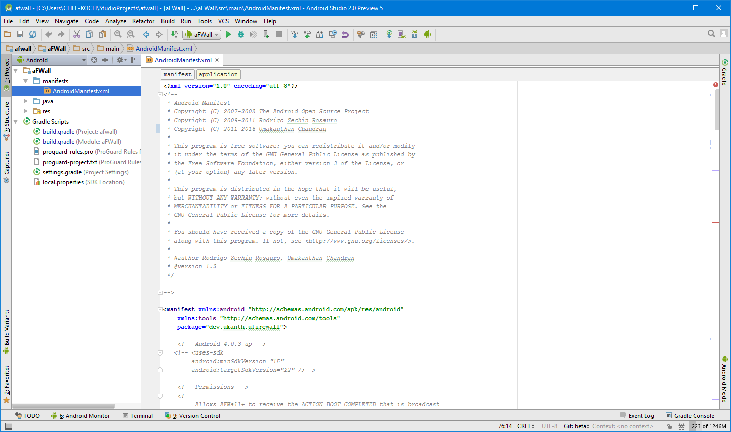Collapse the manifests folder
Image resolution: width=731 pixels, height=432 pixels.
point(26,81)
